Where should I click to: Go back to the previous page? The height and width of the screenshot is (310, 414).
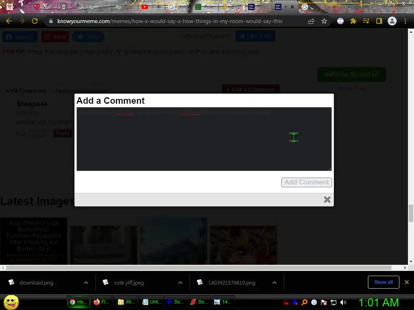[9, 21]
